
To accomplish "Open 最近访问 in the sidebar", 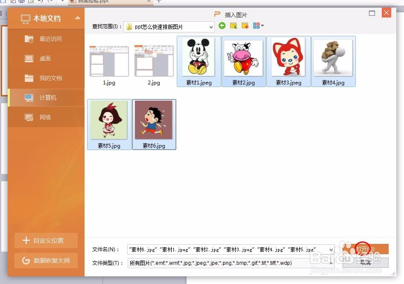I will (x=46, y=39).
